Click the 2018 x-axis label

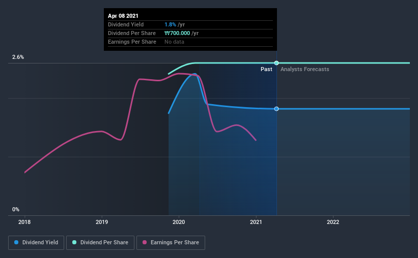24,222
